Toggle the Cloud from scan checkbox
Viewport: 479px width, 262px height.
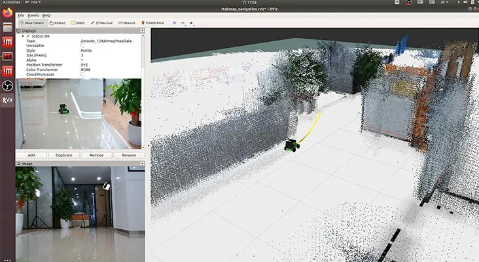coord(82,74)
